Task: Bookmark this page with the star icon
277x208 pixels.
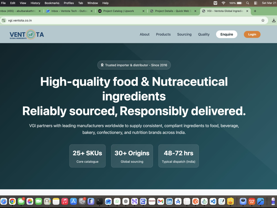Action: point(263,20)
